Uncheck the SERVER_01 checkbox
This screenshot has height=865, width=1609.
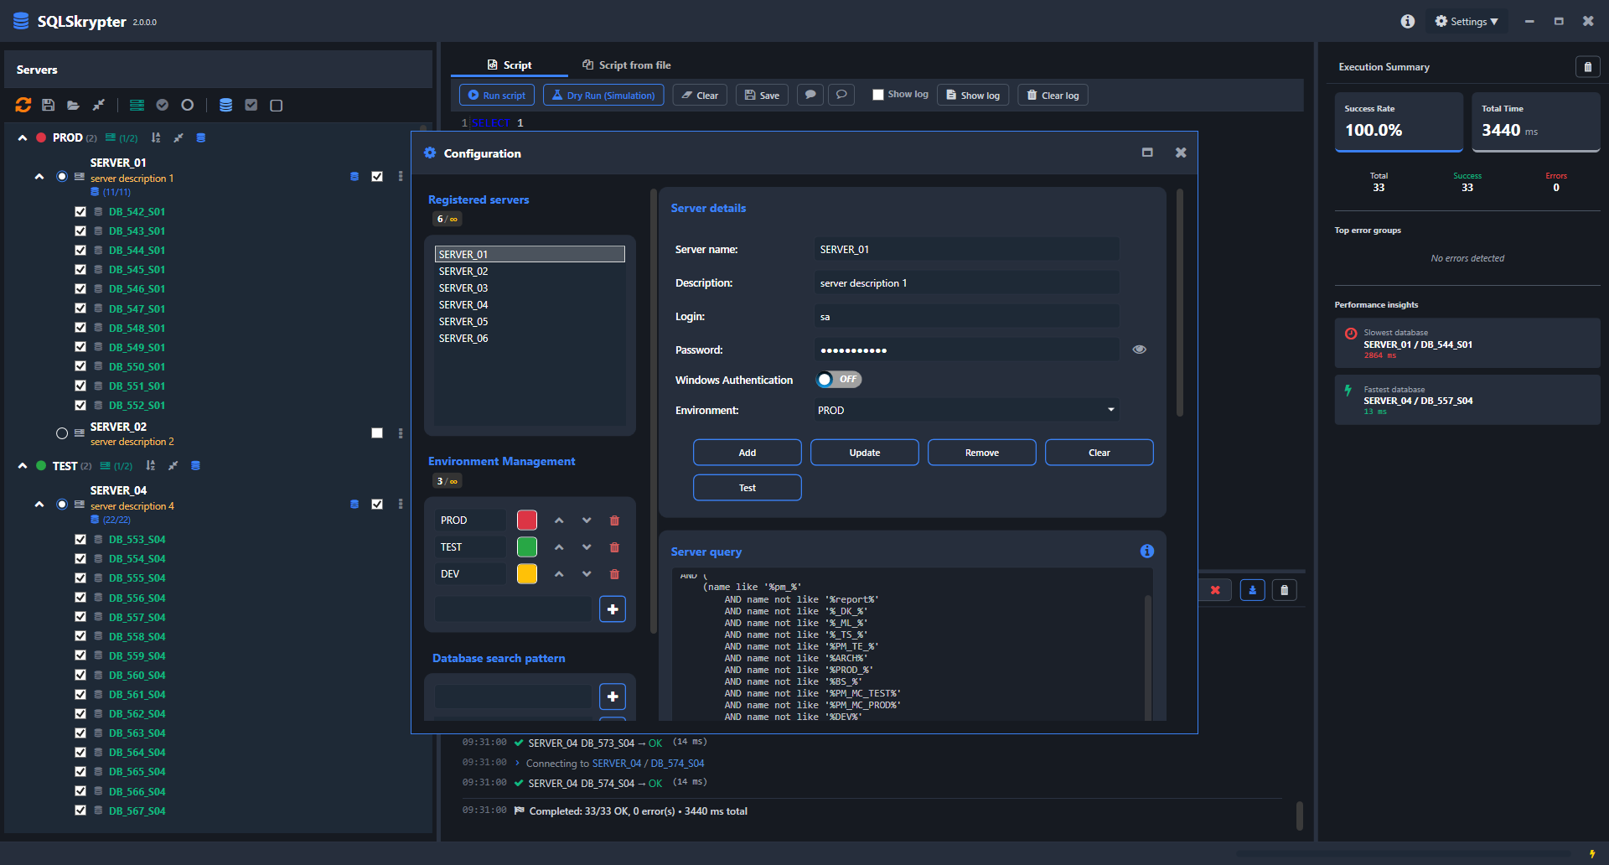[377, 176]
